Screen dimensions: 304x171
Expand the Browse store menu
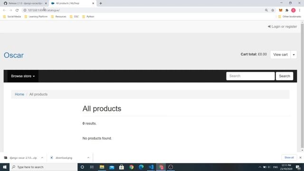coord(23,76)
